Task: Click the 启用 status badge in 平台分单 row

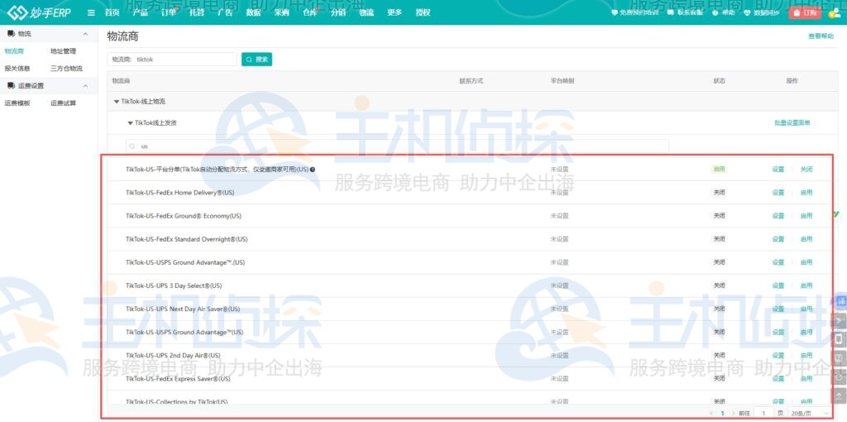Action: (719, 169)
